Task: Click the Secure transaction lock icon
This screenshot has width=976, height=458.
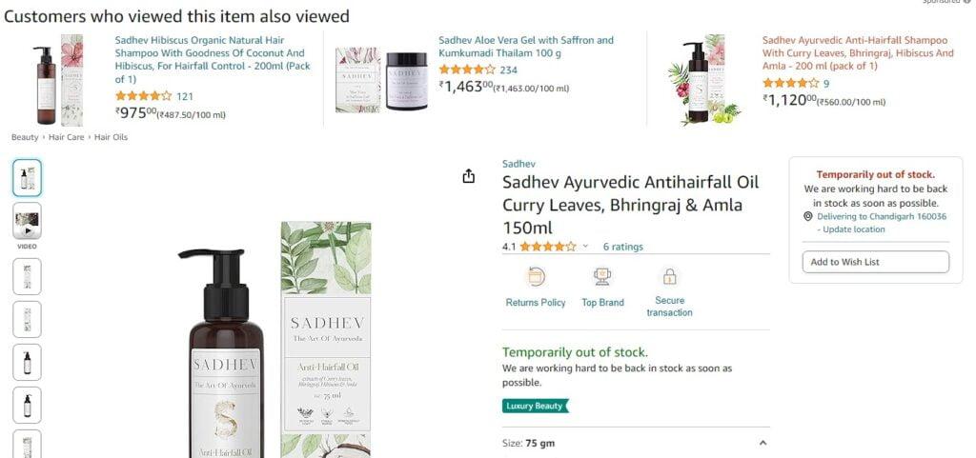Action: (669, 276)
